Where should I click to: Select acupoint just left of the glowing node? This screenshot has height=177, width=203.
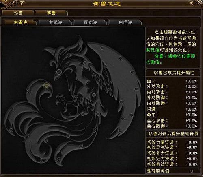tap(28, 91)
